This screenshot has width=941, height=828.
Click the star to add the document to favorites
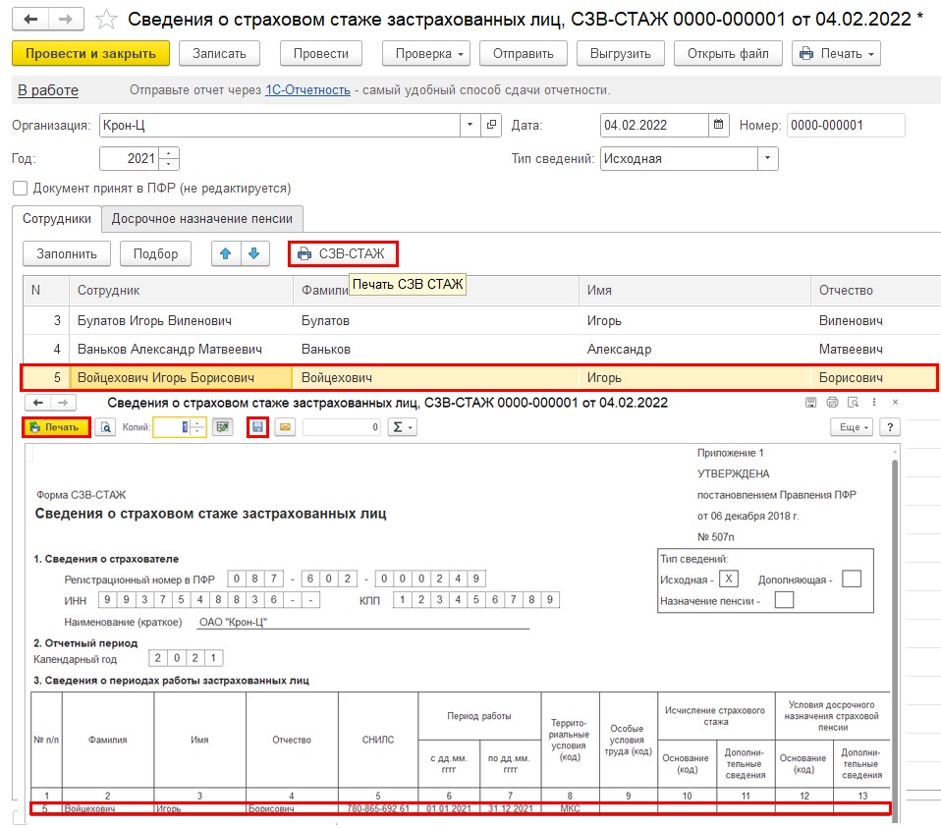tap(109, 20)
